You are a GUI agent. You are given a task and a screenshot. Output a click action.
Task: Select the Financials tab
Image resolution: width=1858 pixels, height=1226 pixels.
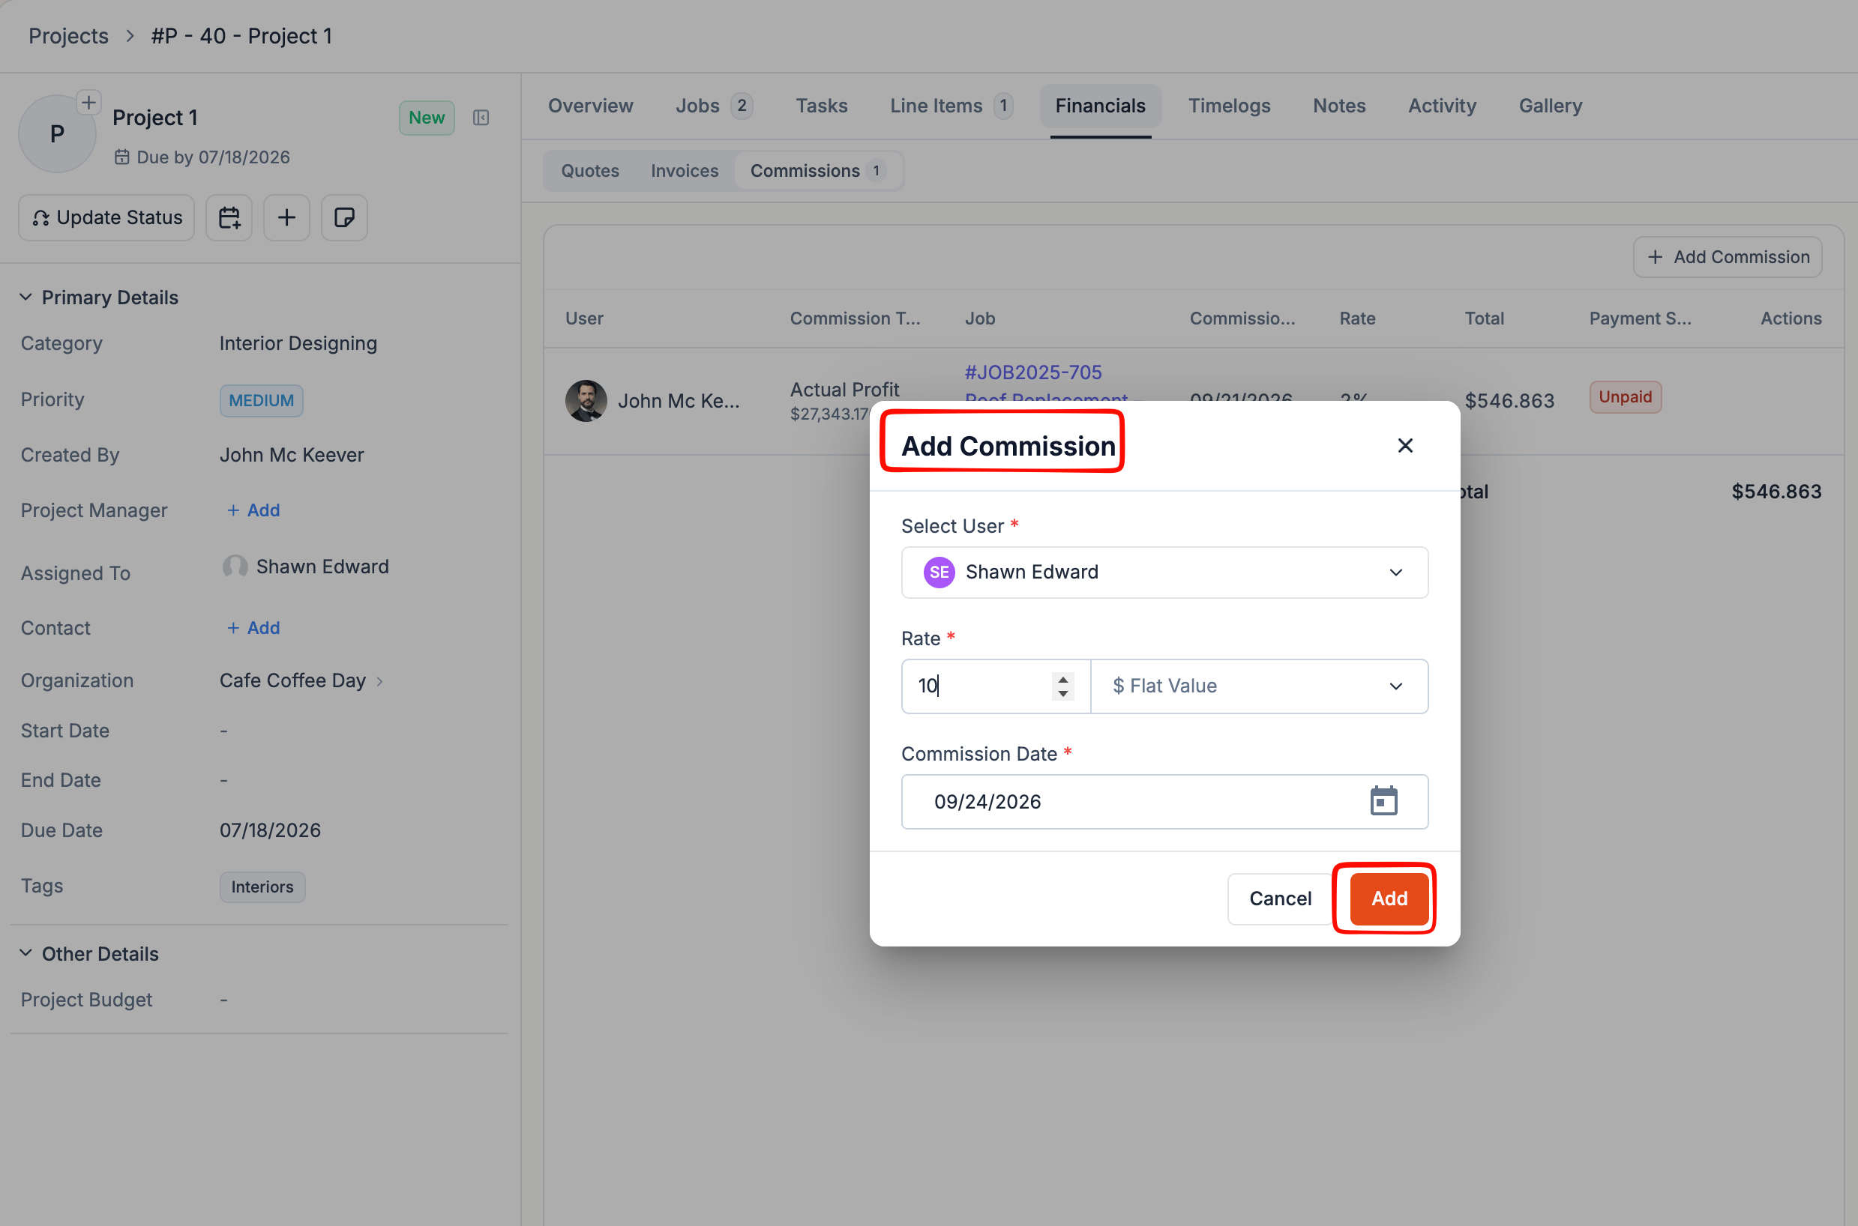tap(1100, 106)
